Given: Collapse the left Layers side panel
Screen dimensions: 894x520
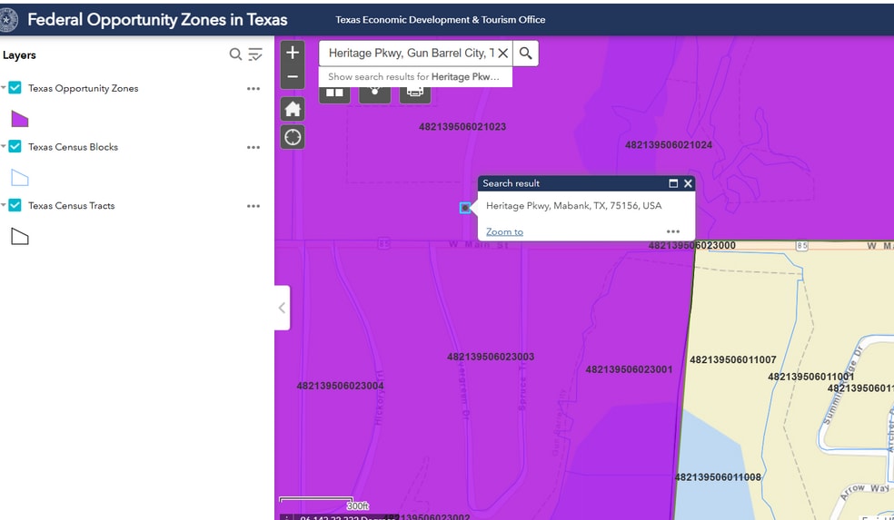Looking at the screenshot, I should [282, 308].
